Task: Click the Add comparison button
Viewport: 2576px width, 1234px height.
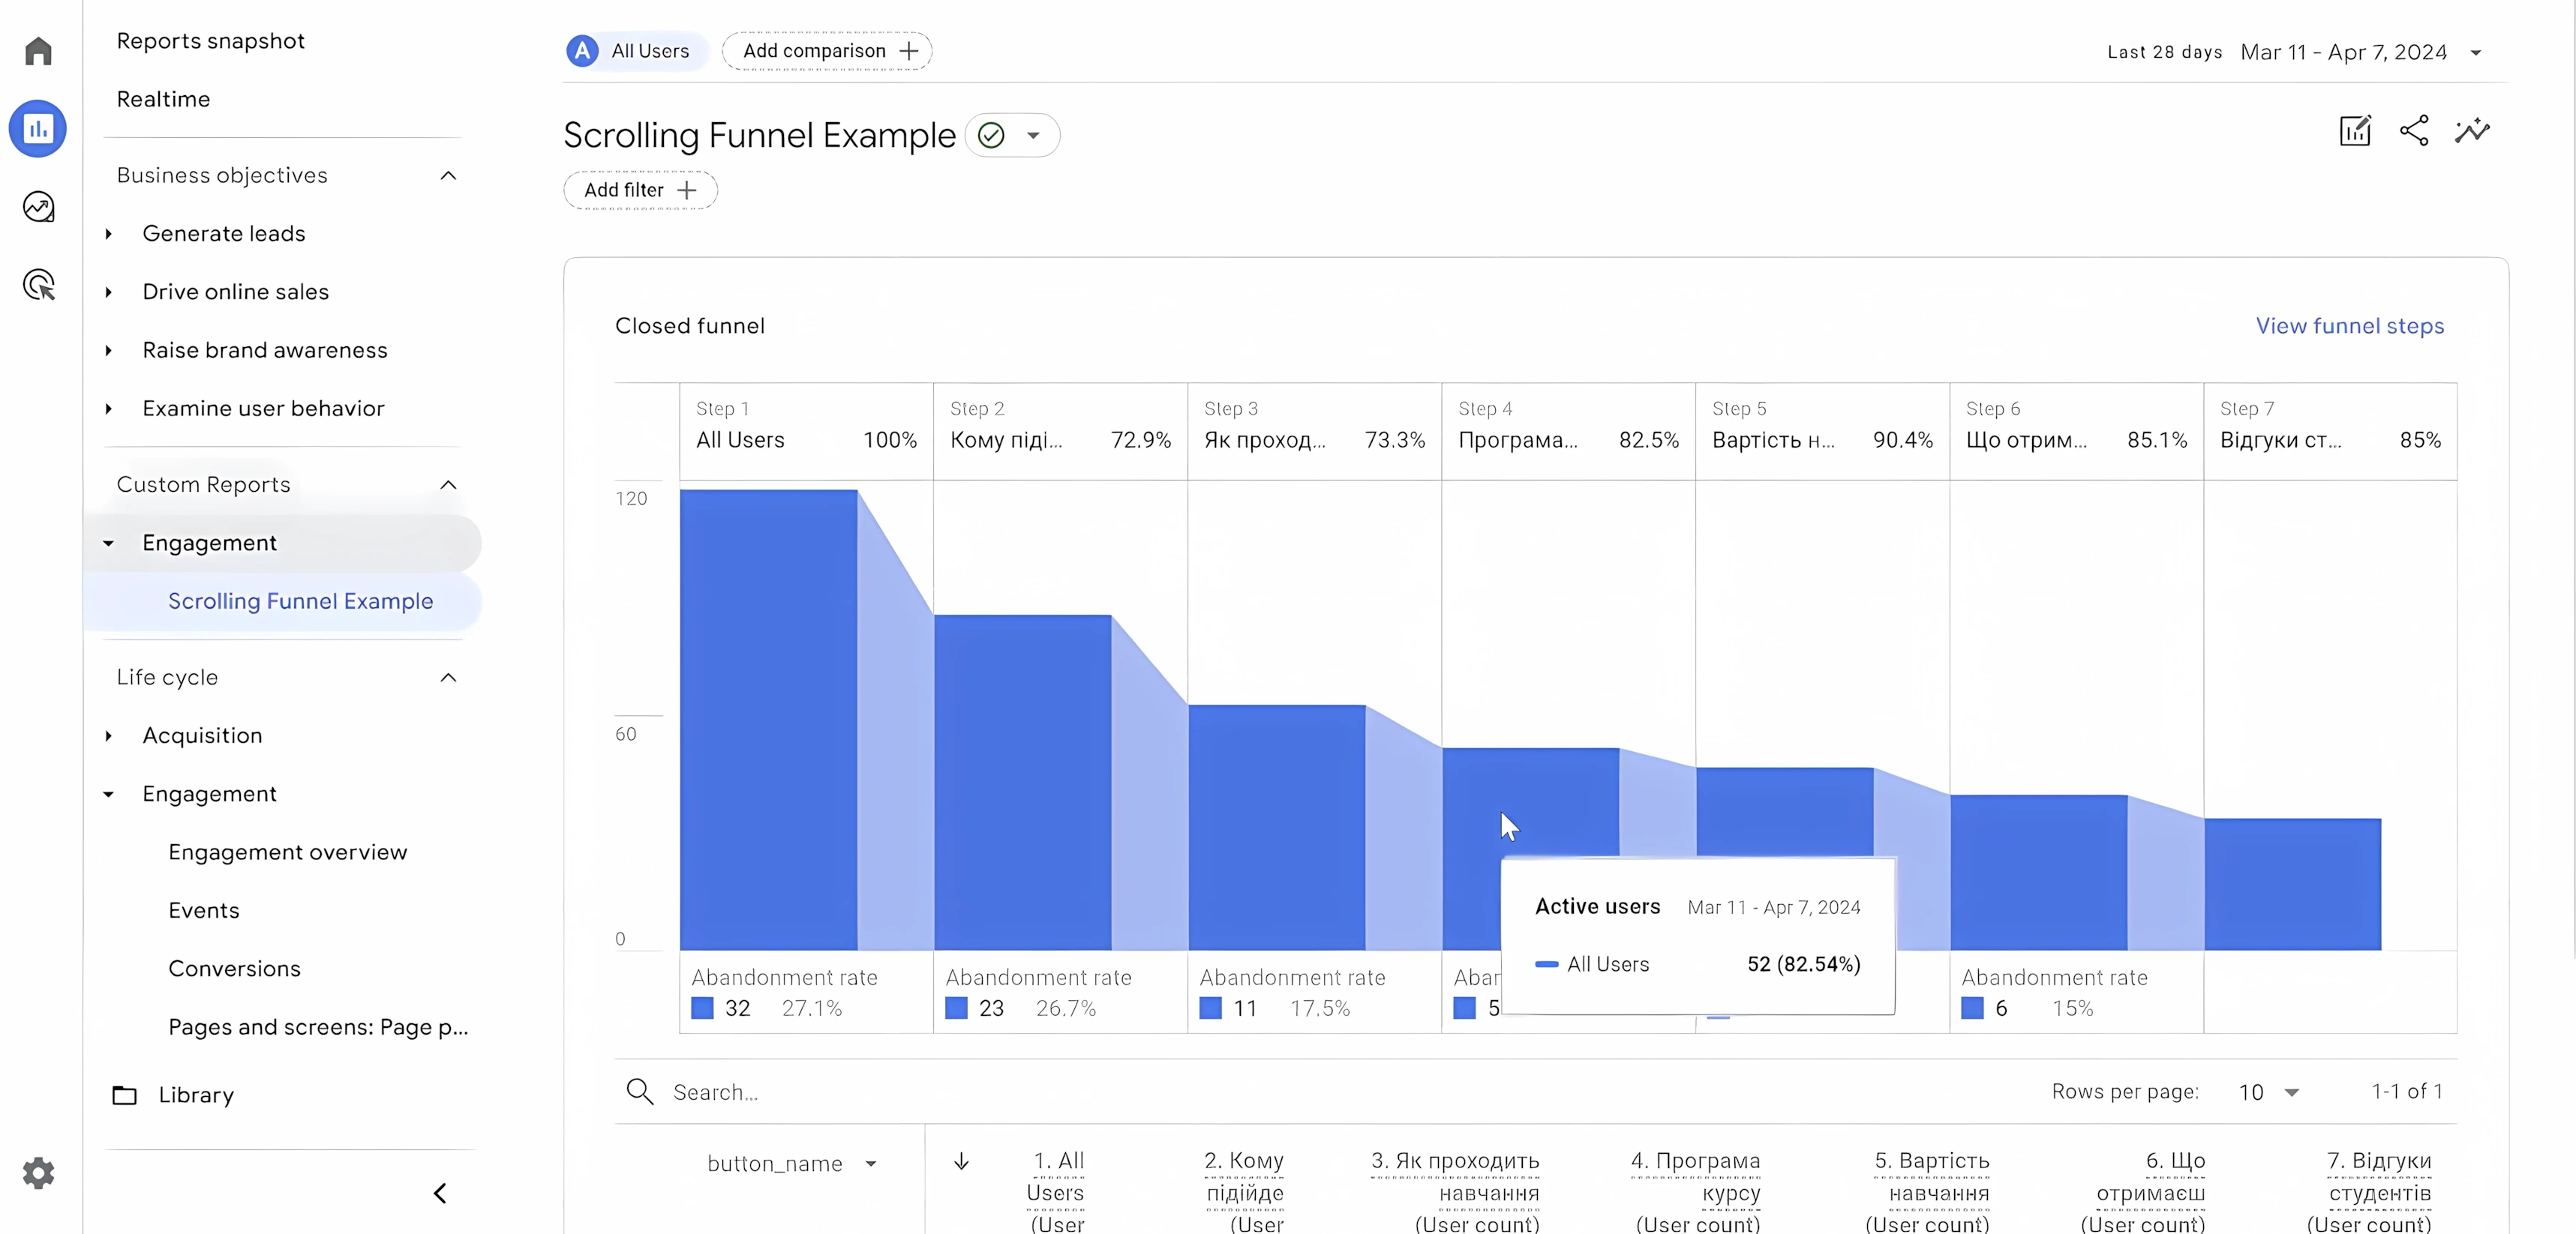Action: [x=827, y=51]
